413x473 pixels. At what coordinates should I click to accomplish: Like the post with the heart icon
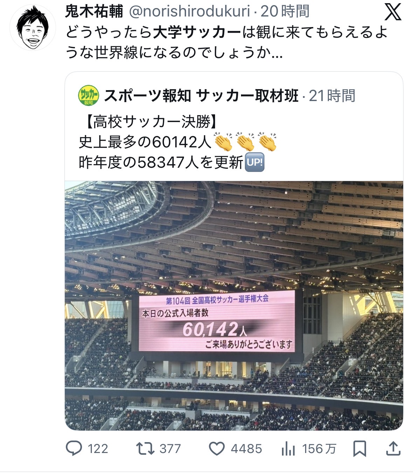click(216, 449)
